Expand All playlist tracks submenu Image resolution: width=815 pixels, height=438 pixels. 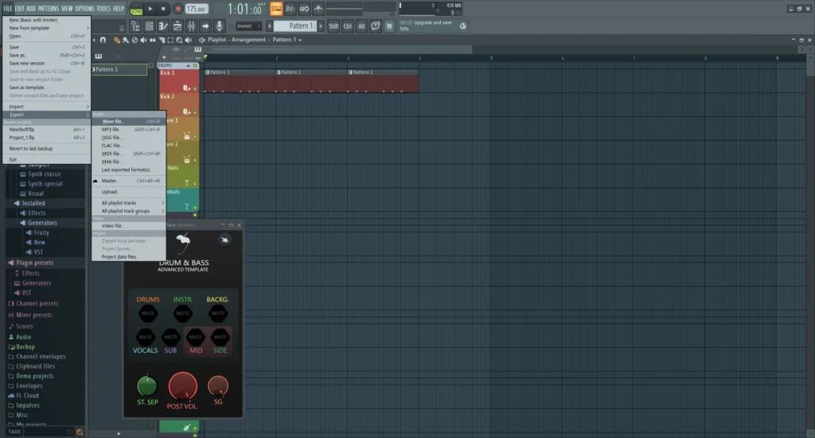click(x=129, y=203)
